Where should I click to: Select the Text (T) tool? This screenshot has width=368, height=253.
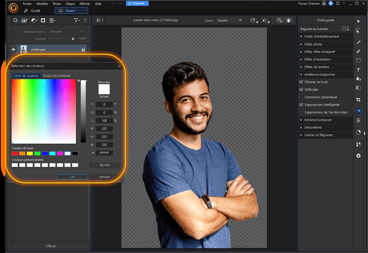click(358, 70)
